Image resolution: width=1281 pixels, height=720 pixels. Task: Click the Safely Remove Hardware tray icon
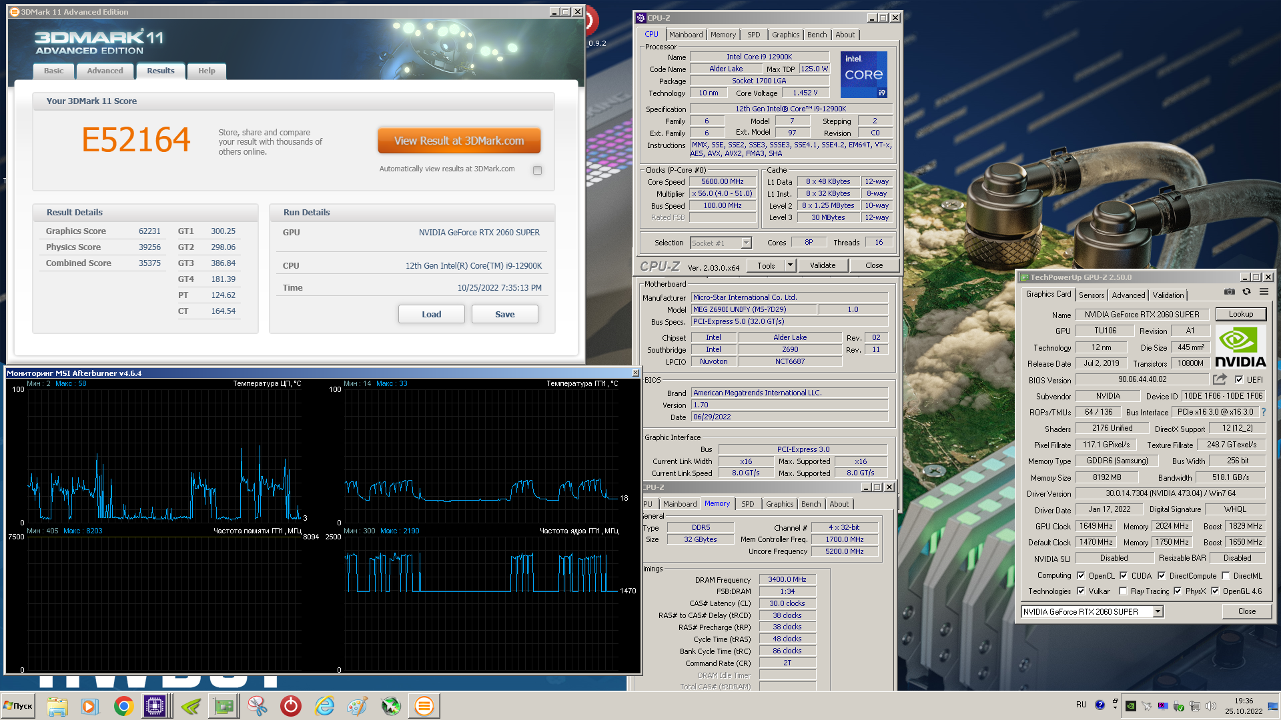click(1179, 705)
